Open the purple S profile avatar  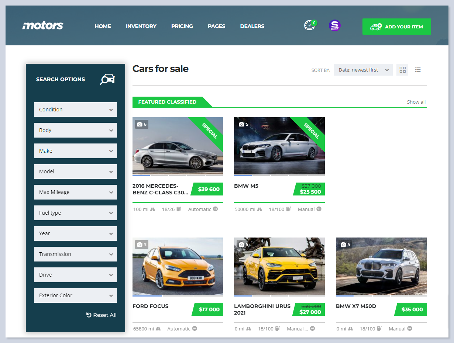pyautogui.click(x=334, y=26)
